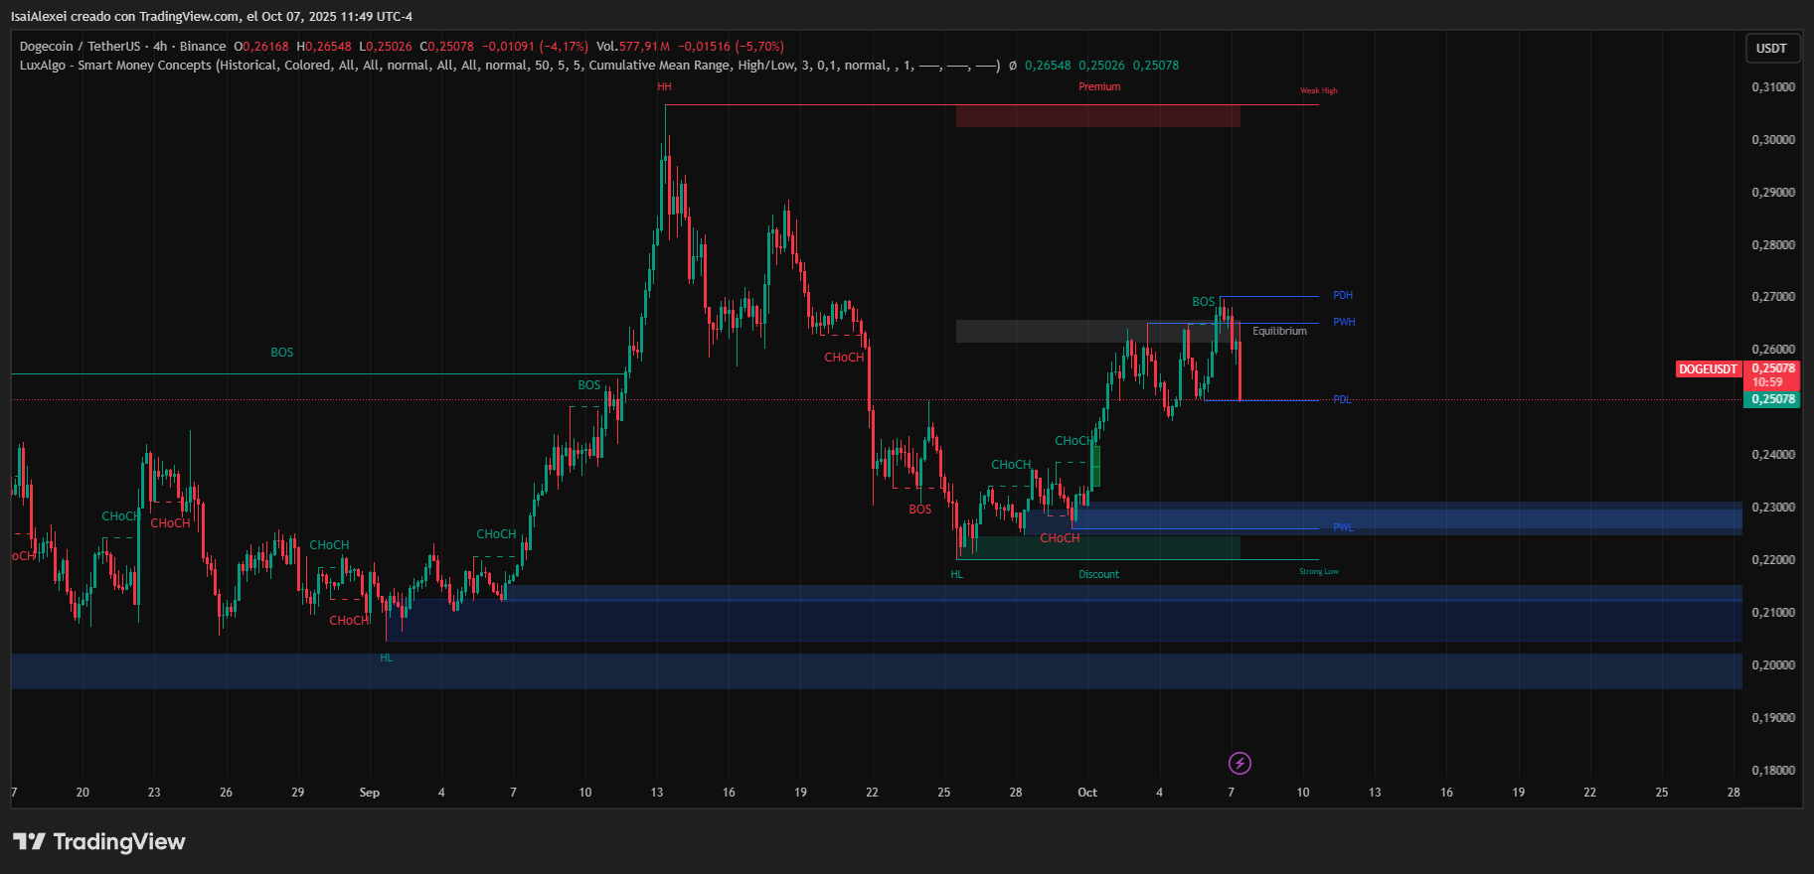The height and width of the screenshot is (874, 1814).
Task: Click the 0,29000 price axis label
Action: click(1773, 193)
